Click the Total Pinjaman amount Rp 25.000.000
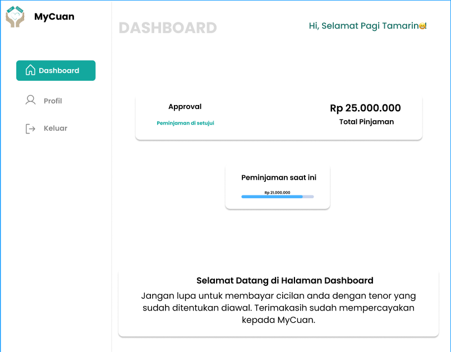This screenshot has height=352, width=451. tap(366, 108)
